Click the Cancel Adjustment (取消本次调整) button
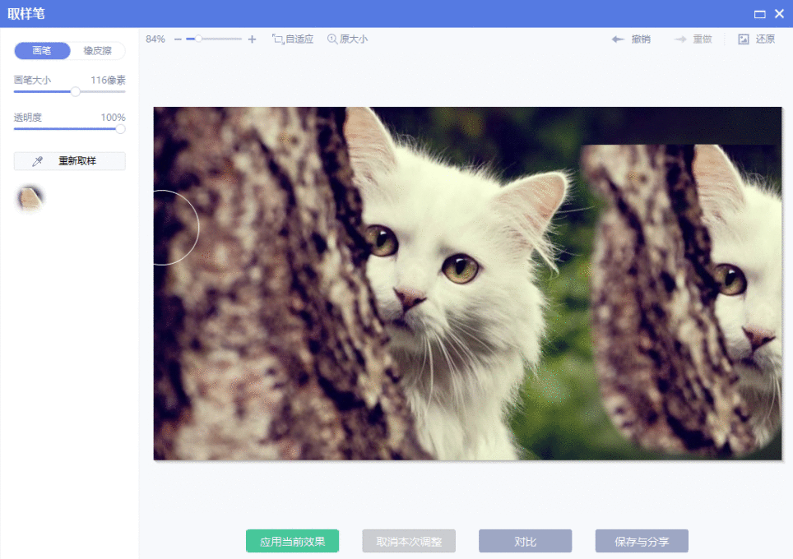This screenshot has height=559, width=793. [x=407, y=541]
